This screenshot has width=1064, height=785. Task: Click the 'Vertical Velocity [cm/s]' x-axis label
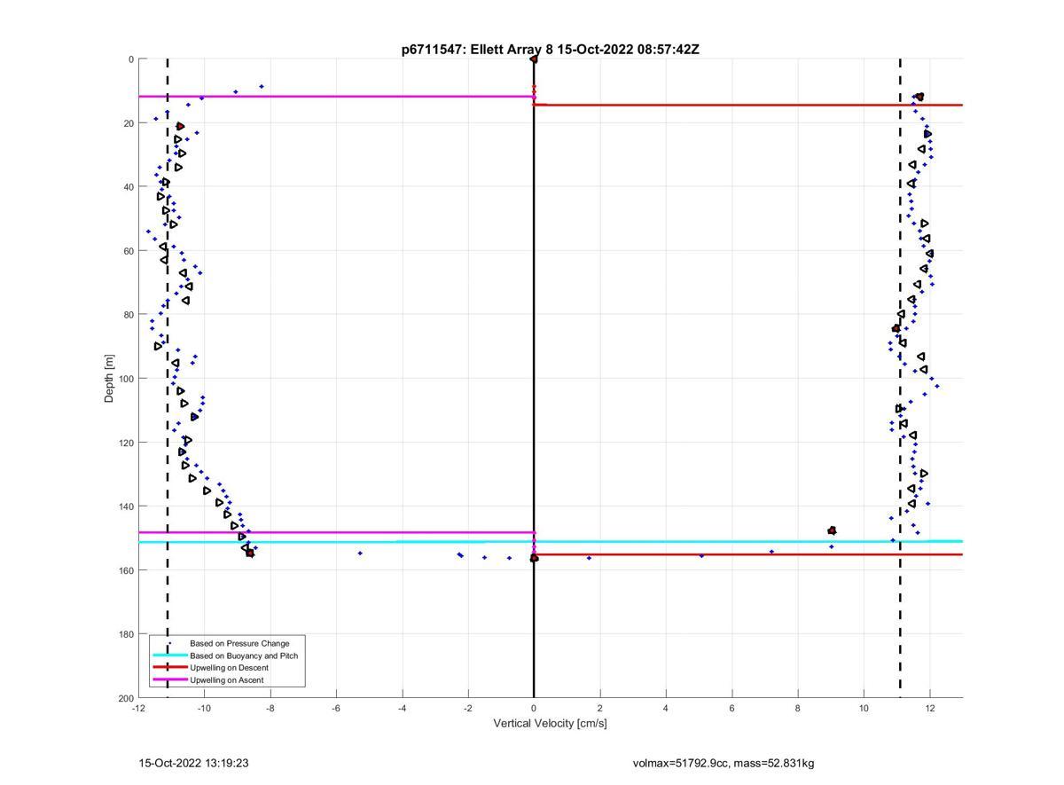pyautogui.click(x=550, y=723)
